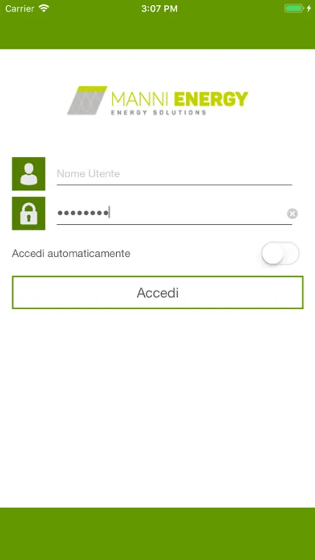Tap the Accedi automaticamente label text
Image resolution: width=315 pixels, height=560 pixels.
tap(71, 254)
